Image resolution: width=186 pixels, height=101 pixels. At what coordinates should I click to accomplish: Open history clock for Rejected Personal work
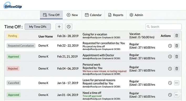coord(170,69)
